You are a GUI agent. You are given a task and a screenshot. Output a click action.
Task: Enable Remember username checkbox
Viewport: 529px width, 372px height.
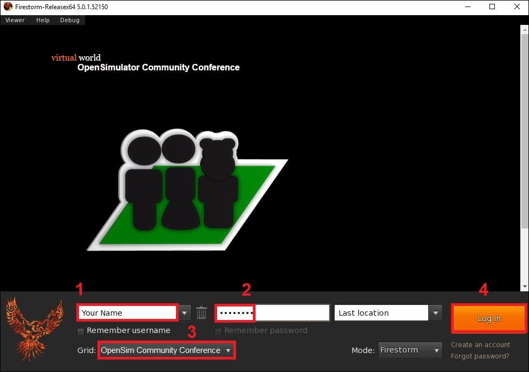click(x=81, y=331)
